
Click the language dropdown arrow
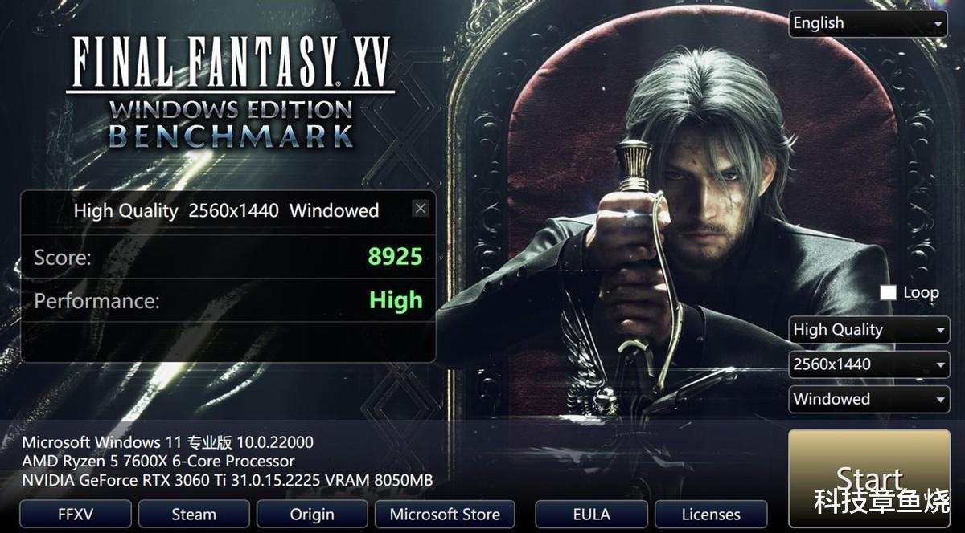click(938, 24)
